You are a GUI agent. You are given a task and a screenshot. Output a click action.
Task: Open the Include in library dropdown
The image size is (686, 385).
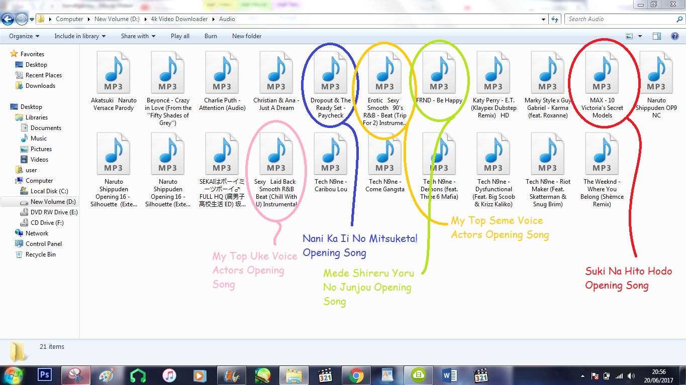[80, 36]
